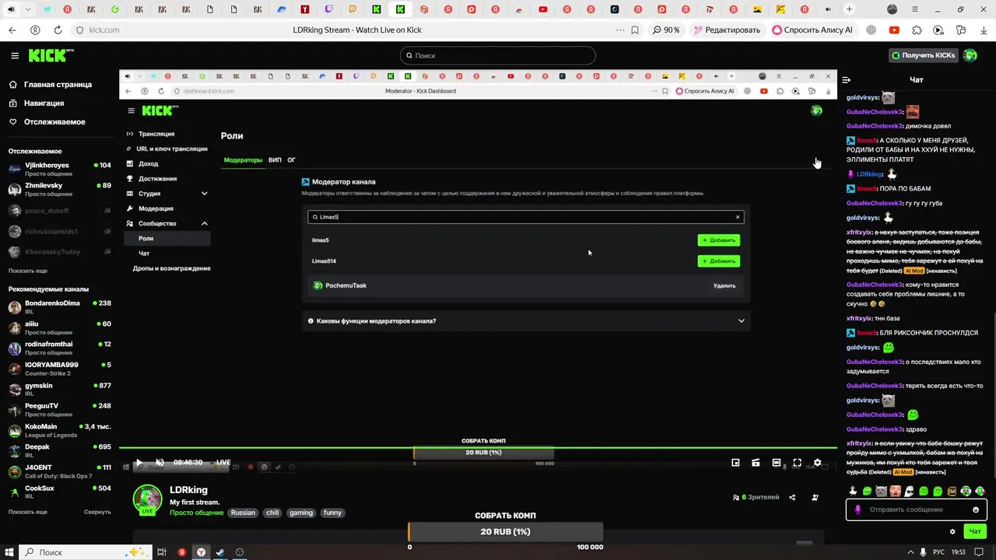Open a new browser tab

tap(849, 9)
